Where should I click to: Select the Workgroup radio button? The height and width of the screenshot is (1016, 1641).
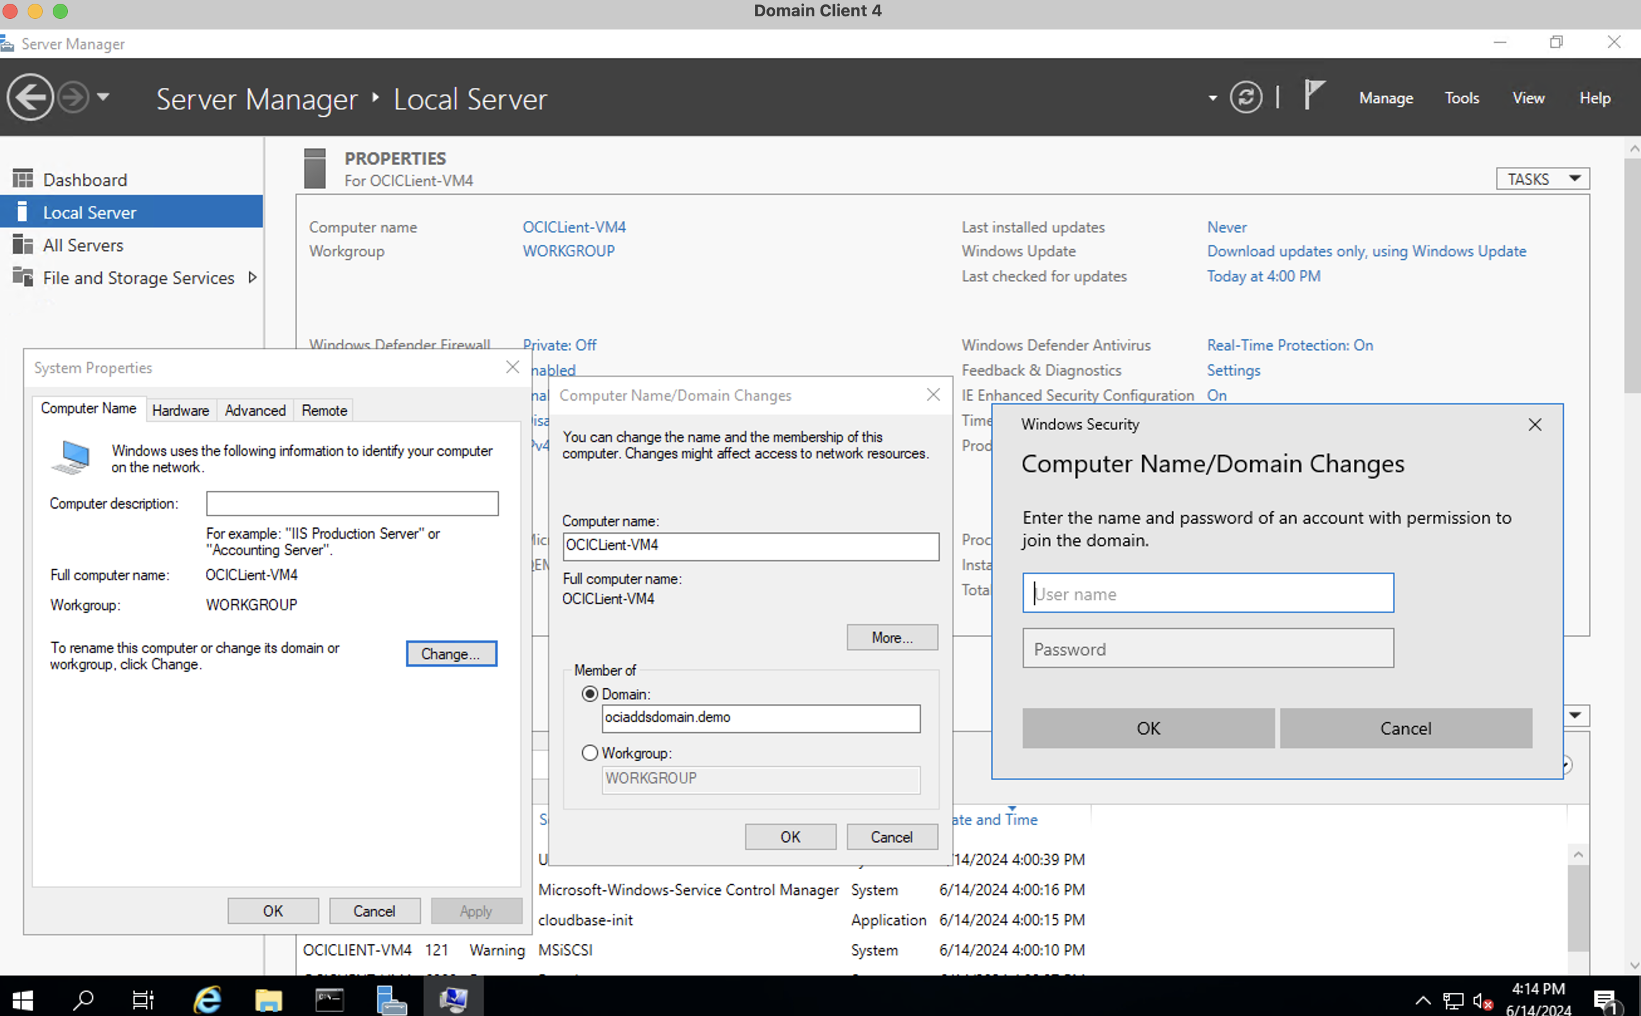(589, 752)
